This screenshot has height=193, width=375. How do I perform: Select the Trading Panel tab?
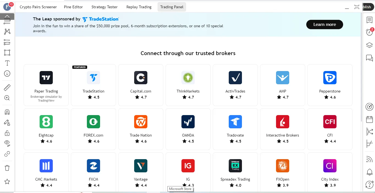[172, 7]
